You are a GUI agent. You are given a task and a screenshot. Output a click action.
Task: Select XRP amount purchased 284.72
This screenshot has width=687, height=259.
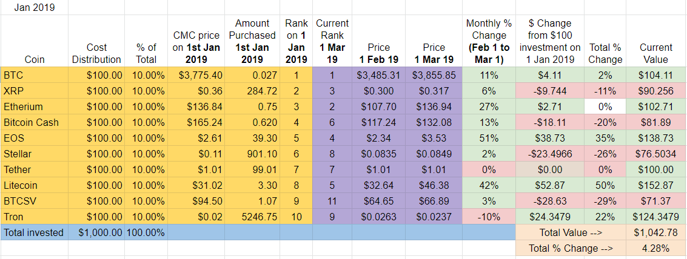pos(252,91)
